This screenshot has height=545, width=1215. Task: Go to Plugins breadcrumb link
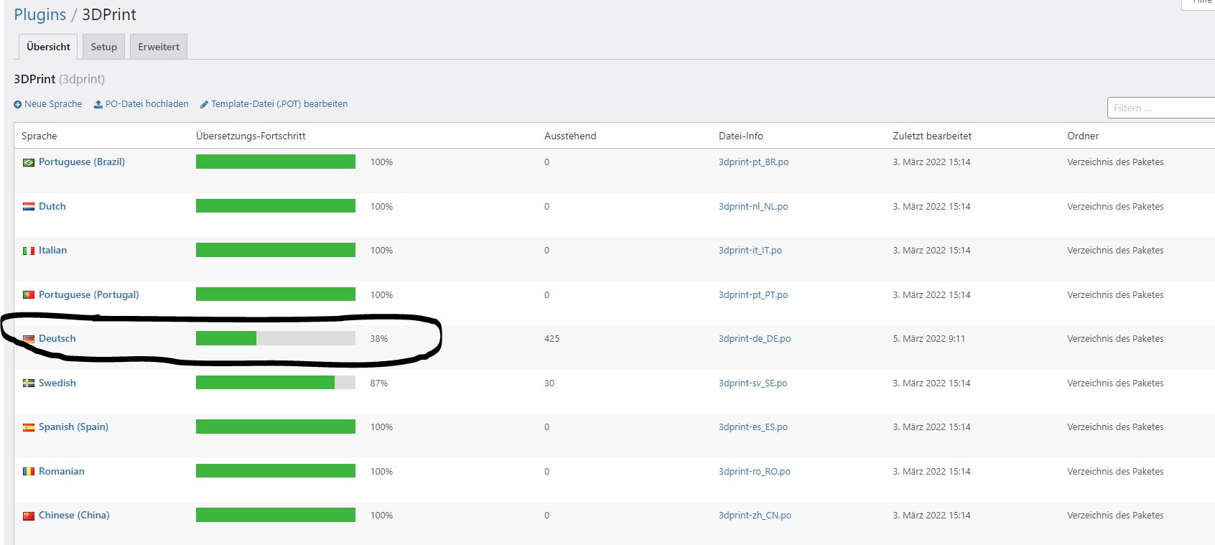pos(40,15)
